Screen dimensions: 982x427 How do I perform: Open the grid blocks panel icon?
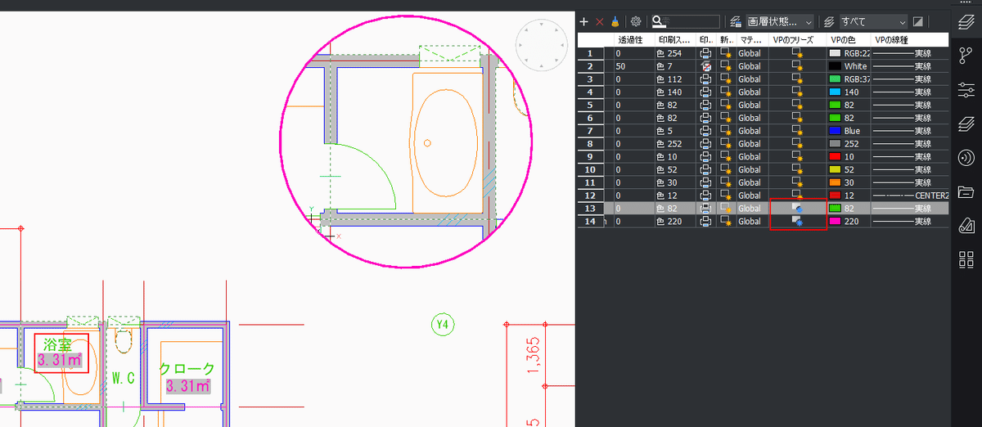[x=966, y=261]
